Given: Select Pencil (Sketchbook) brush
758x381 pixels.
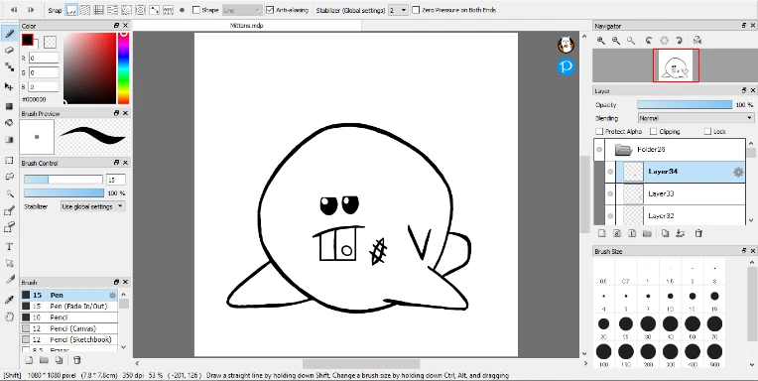Looking at the screenshot, I should (68, 340).
